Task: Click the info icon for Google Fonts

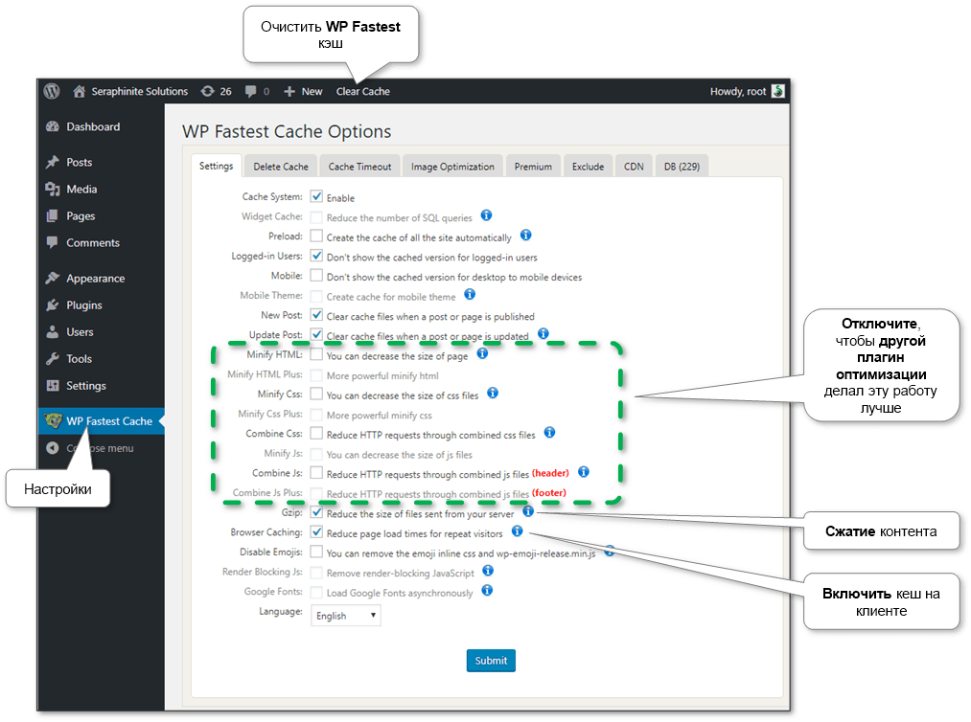Action: tap(487, 591)
